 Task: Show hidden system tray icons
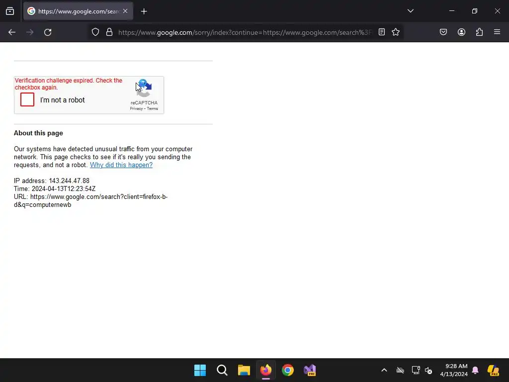[384, 370]
